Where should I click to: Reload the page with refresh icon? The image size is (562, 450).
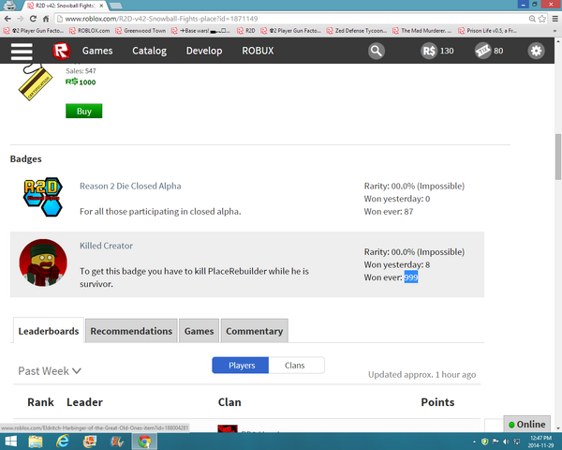click(x=33, y=19)
